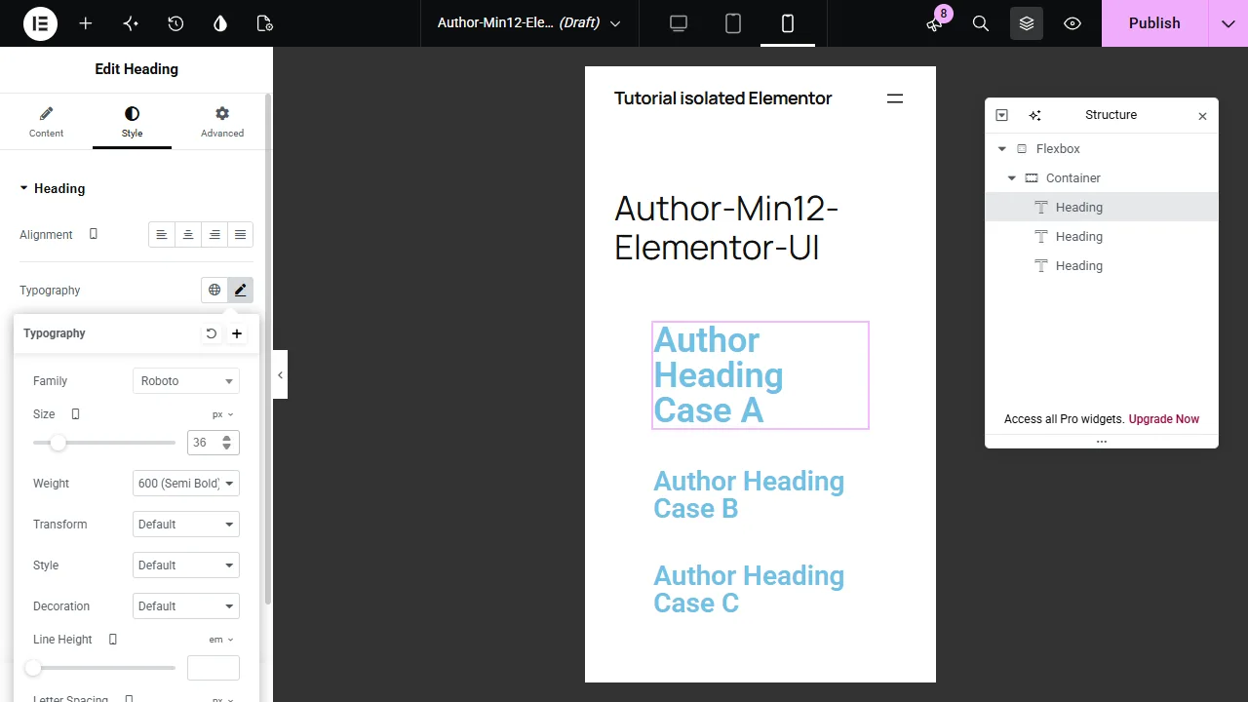Click the Upgrade Now link
This screenshot has height=702, width=1248.
pyautogui.click(x=1164, y=419)
